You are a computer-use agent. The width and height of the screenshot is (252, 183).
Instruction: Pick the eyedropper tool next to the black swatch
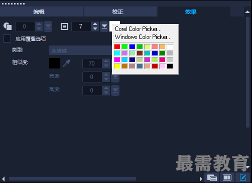point(67,63)
